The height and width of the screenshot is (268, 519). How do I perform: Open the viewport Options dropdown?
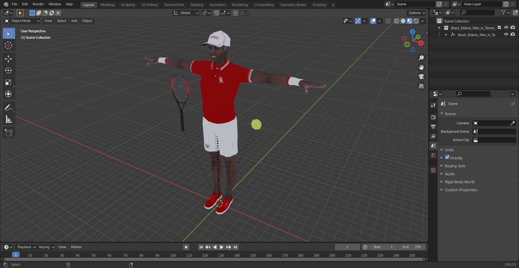(416, 13)
